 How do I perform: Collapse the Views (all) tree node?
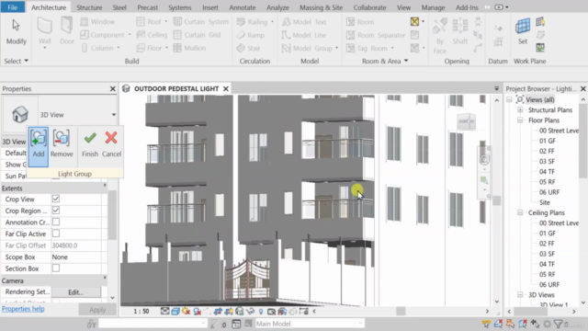pos(509,100)
